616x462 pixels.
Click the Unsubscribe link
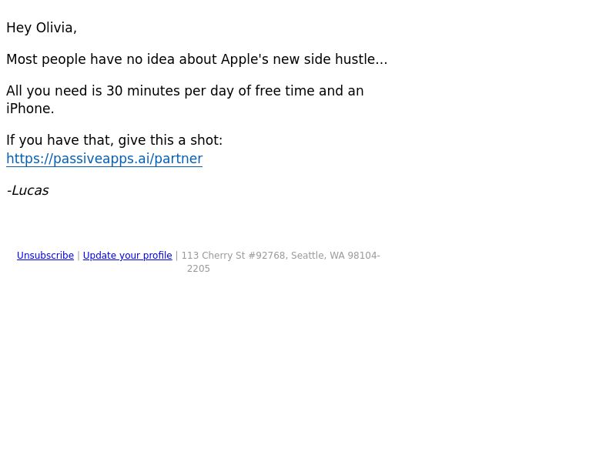click(45, 256)
